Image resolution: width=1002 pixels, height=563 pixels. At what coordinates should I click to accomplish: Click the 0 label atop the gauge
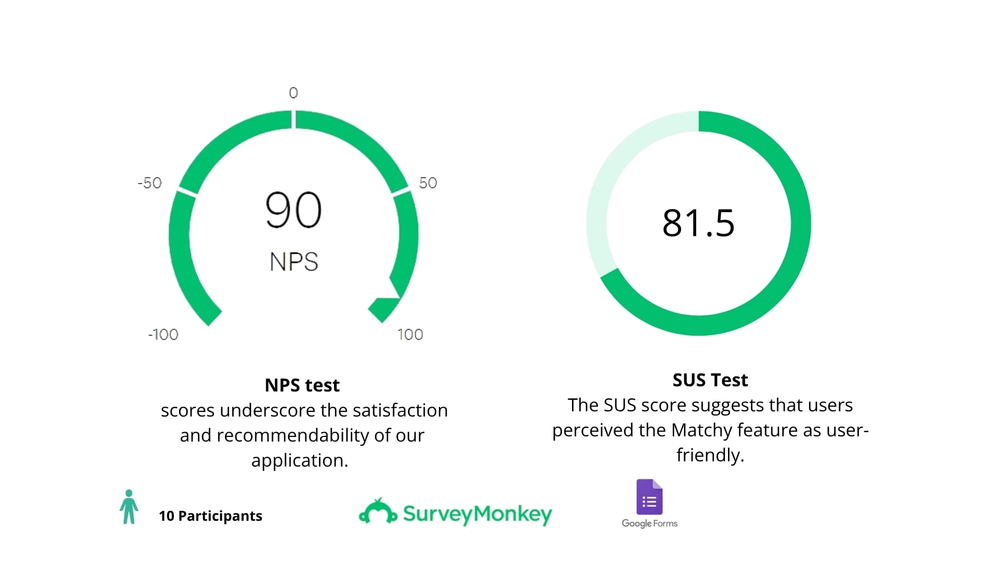(x=293, y=93)
